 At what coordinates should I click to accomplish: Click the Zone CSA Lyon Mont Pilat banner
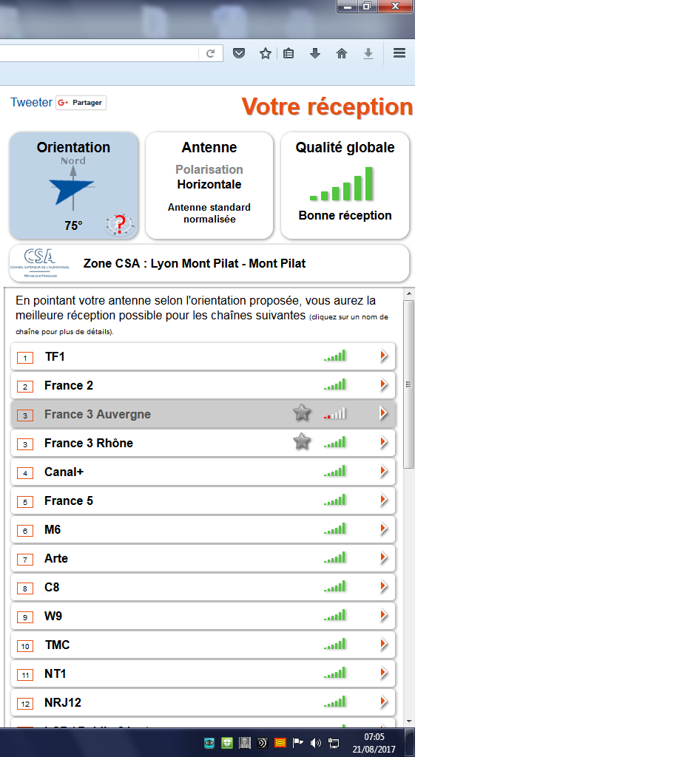click(x=209, y=263)
